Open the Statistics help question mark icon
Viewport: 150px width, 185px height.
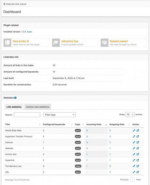point(15,98)
